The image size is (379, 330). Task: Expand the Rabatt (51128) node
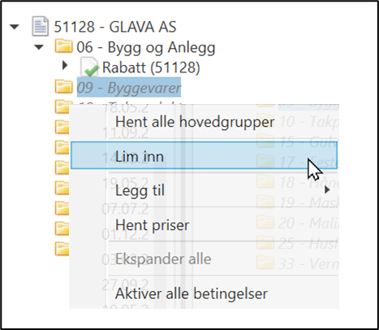(65, 65)
